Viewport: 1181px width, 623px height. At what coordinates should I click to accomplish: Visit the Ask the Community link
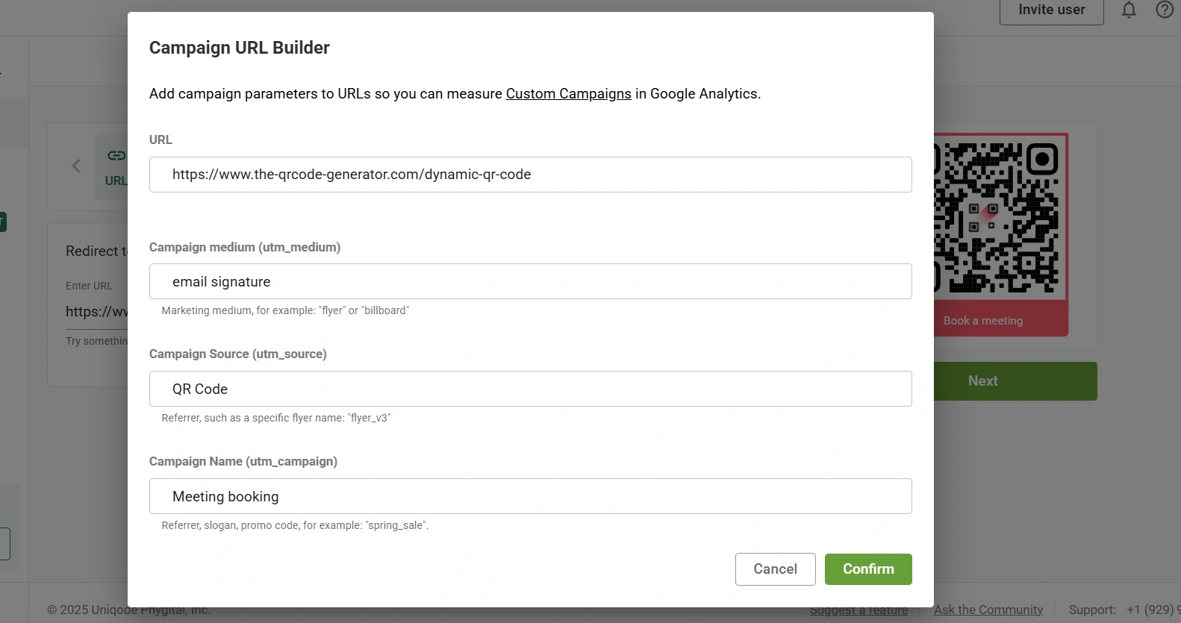(x=988, y=610)
